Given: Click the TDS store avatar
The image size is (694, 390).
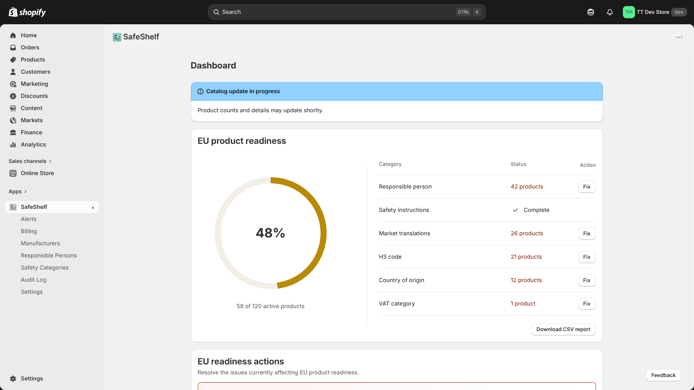Looking at the screenshot, I should [629, 12].
